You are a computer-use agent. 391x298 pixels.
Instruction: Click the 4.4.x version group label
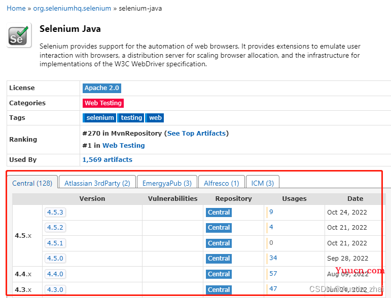pyautogui.click(x=23, y=274)
